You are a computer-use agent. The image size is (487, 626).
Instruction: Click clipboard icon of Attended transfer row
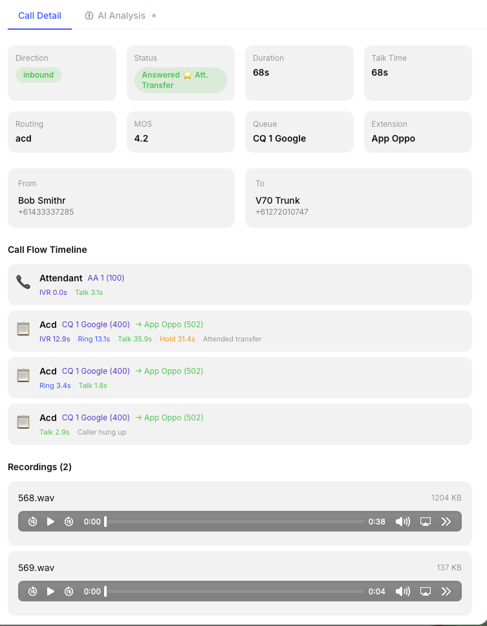click(x=23, y=329)
